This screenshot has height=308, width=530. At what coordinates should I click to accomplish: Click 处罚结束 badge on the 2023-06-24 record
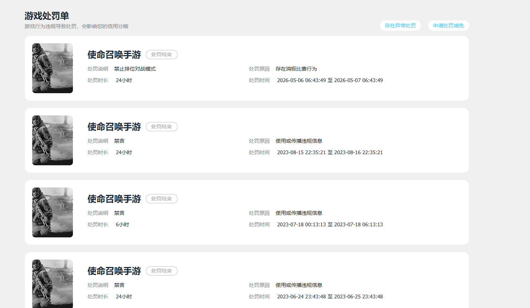pyautogui.click(x=162, y=271)
